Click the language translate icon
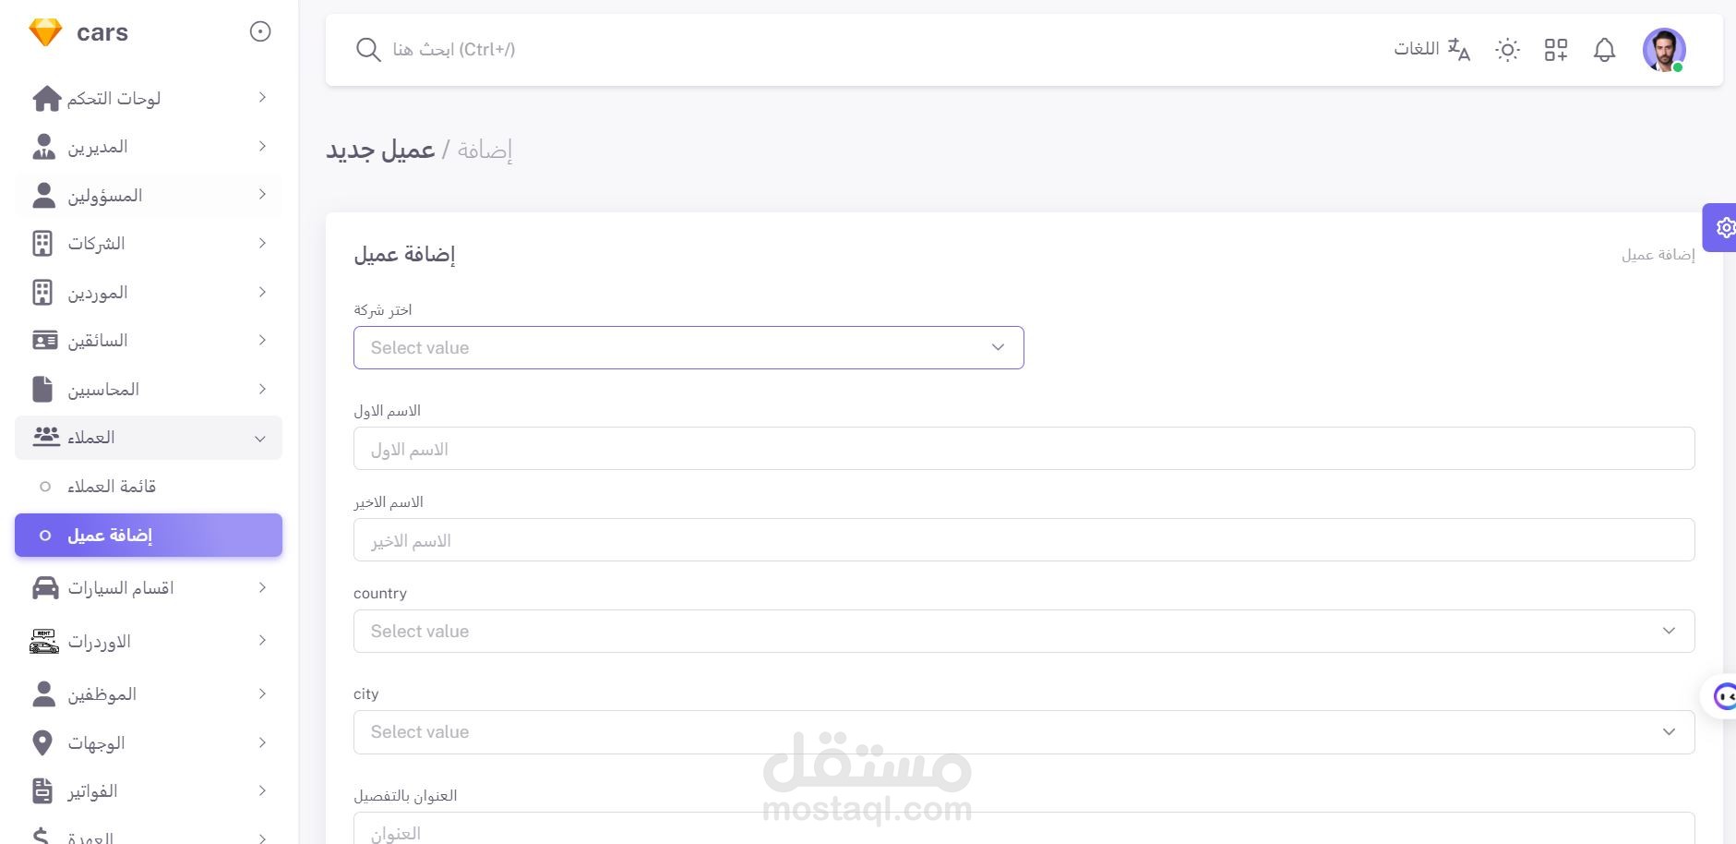 pos(1458,49)
